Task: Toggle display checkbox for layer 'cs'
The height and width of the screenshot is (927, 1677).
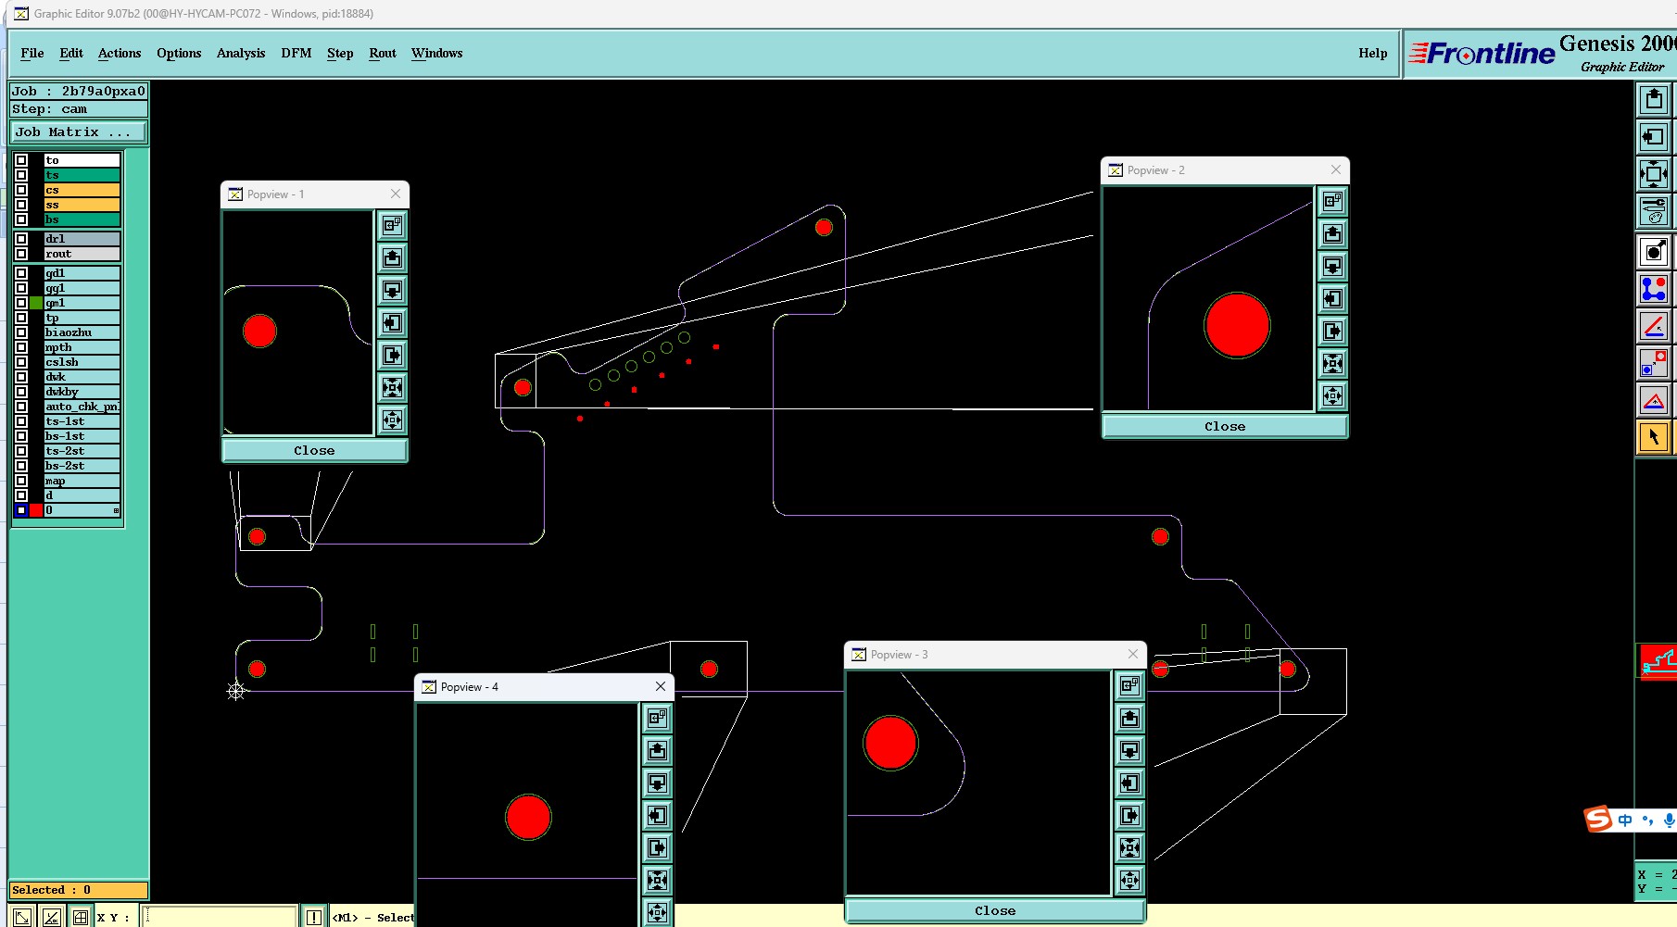Action: point(21,190)
